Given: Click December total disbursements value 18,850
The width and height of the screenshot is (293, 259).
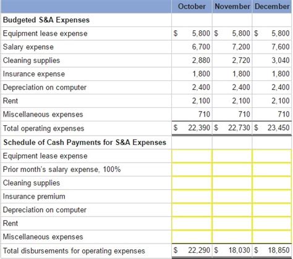Looking at the screenshot, I should click(279, 250).
